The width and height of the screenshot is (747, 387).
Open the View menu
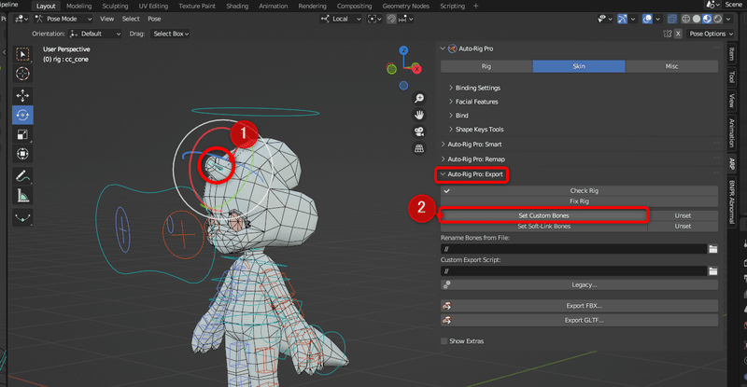(x=106, y=19)
